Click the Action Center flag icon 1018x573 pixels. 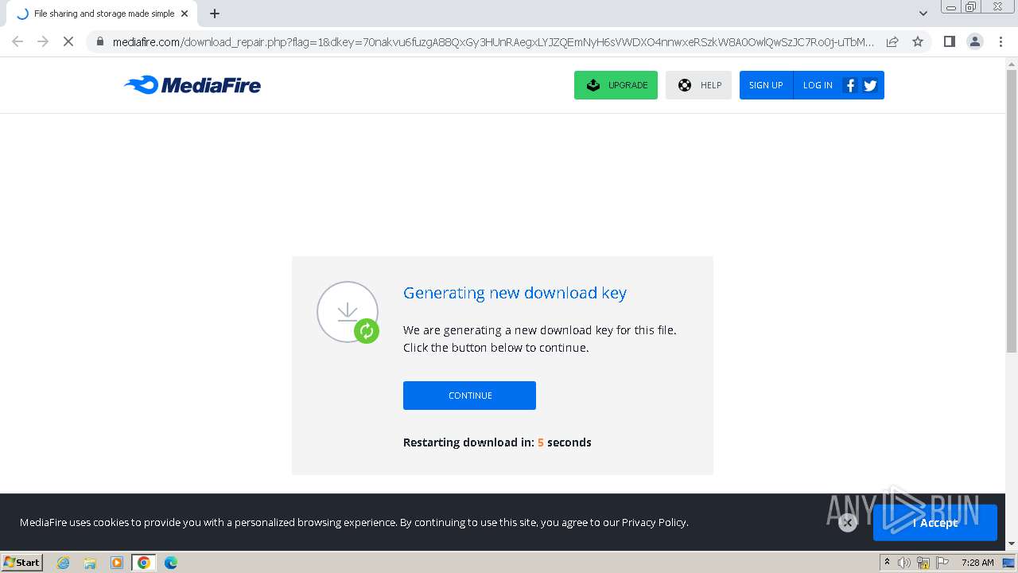(942, 563)
